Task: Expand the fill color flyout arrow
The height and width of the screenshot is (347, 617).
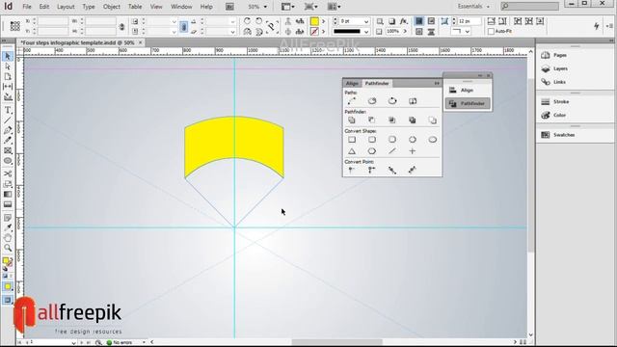Action: point(324,21)
